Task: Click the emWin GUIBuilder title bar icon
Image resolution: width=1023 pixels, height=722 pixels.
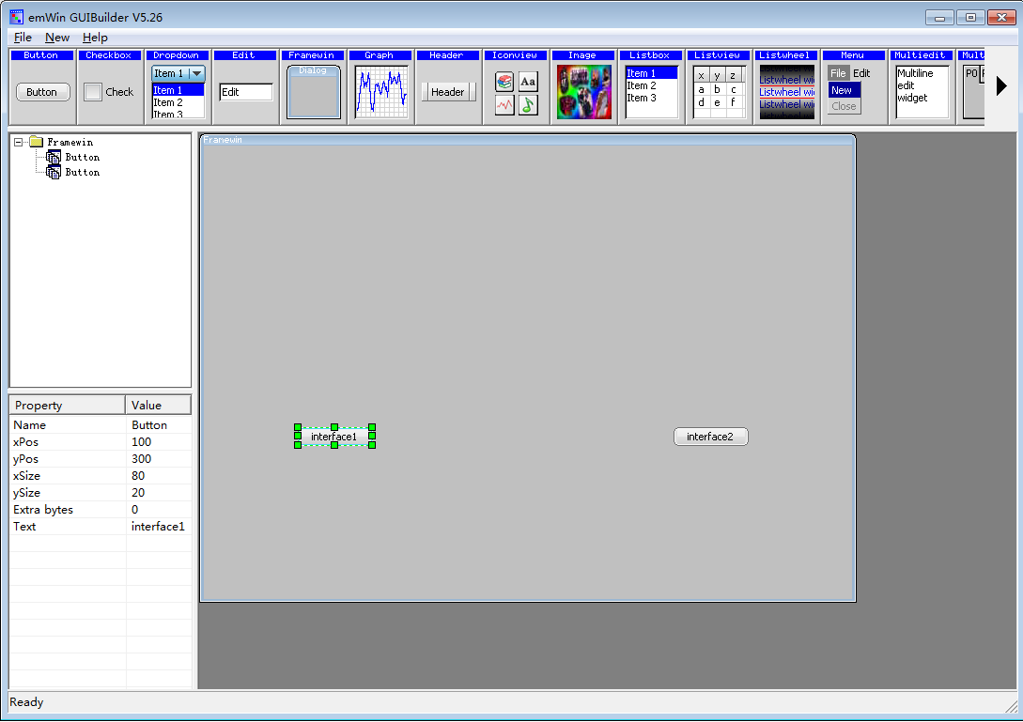Action: (16, 17)
